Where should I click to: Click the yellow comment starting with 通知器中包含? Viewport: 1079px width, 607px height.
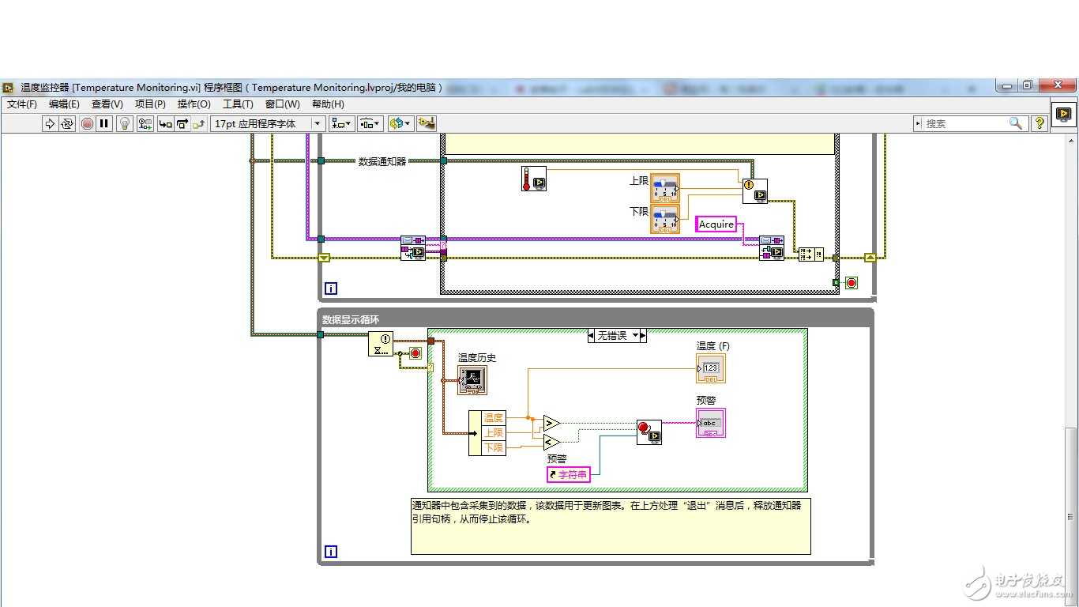(611, 526)
